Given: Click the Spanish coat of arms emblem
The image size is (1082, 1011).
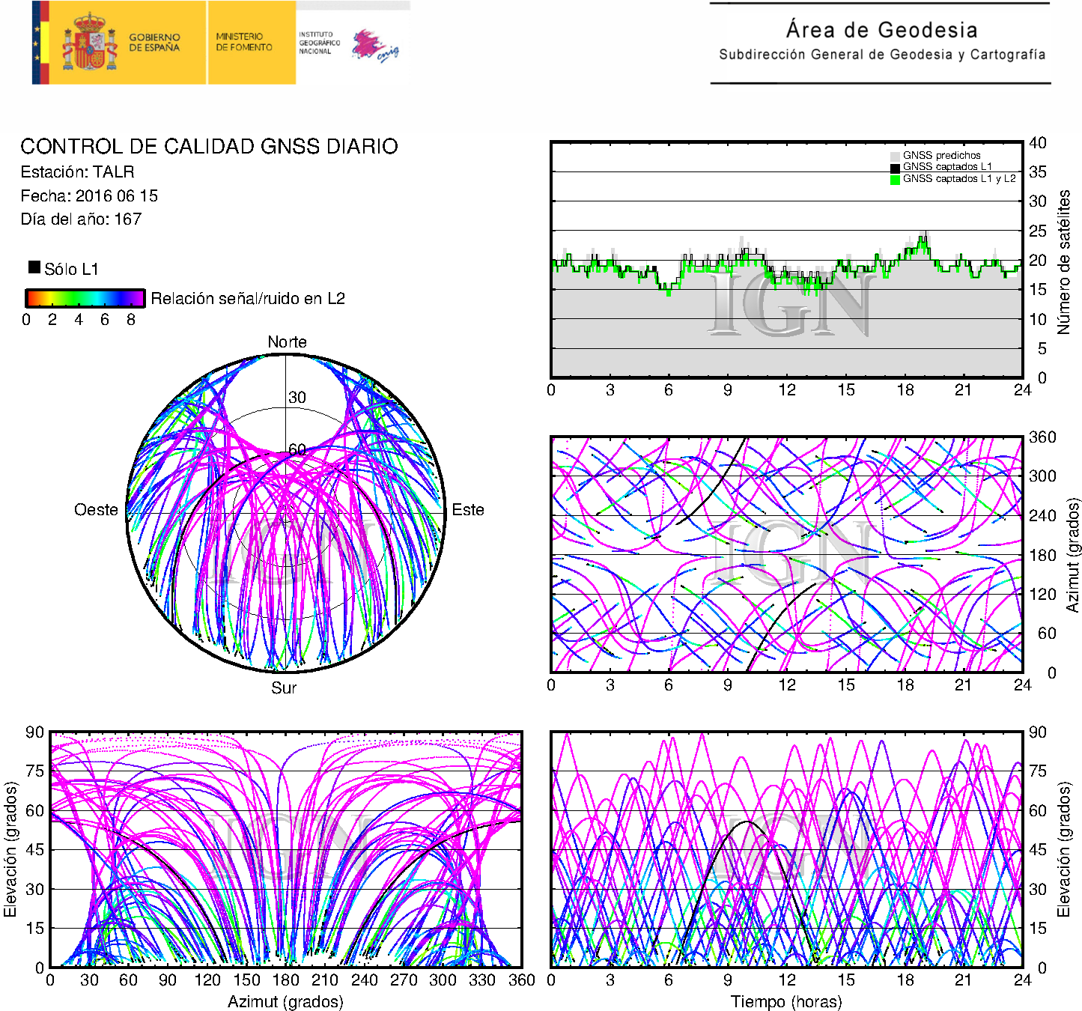Looking at the screenshot, I should pos(89,43).
